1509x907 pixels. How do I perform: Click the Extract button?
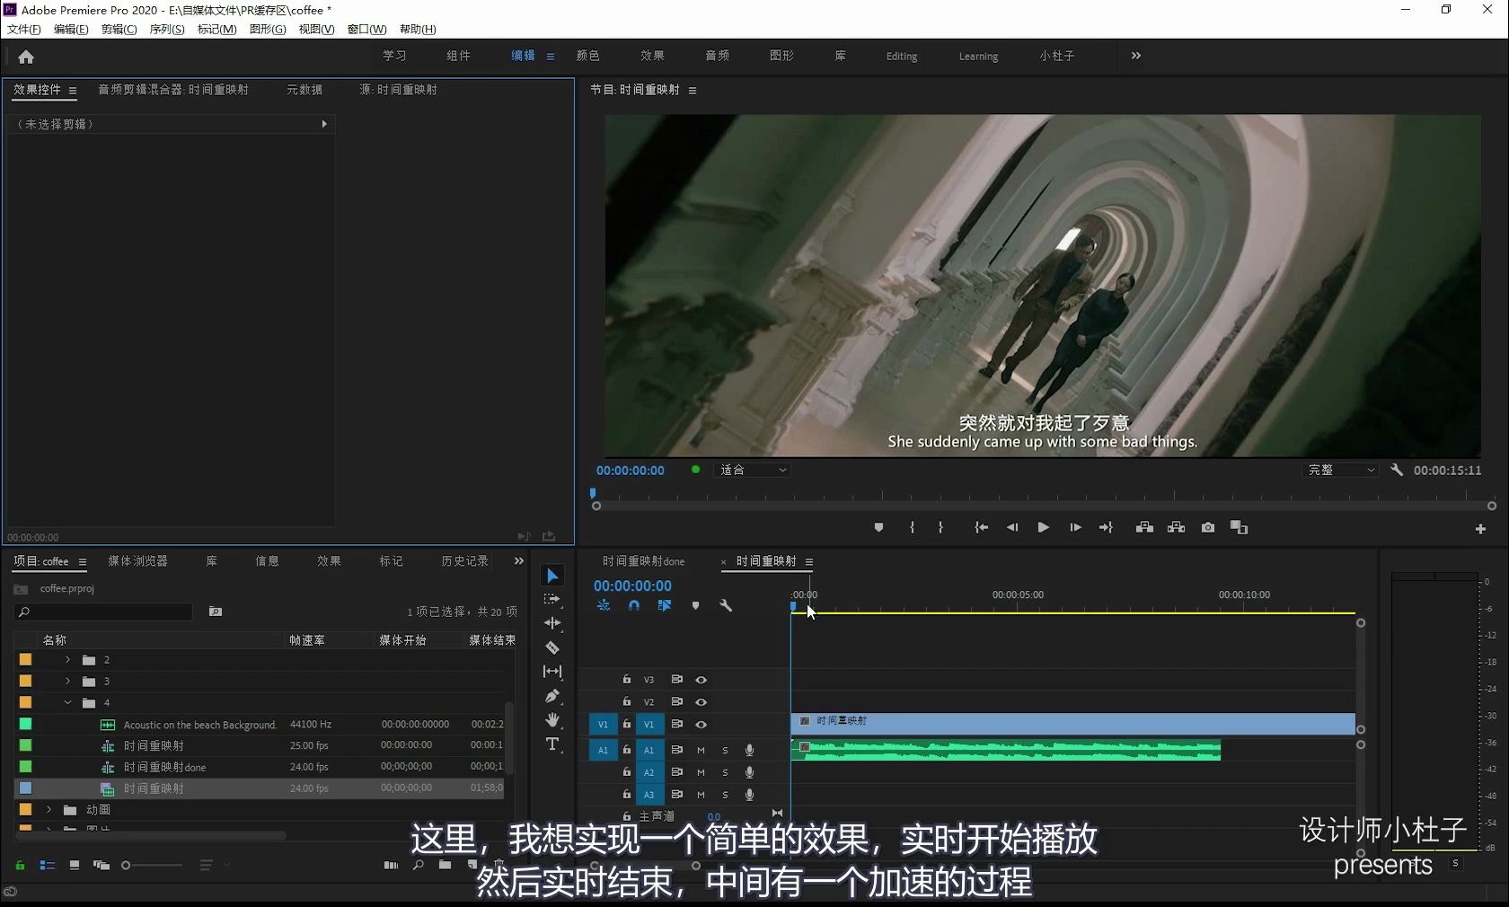coord(1176,528)
